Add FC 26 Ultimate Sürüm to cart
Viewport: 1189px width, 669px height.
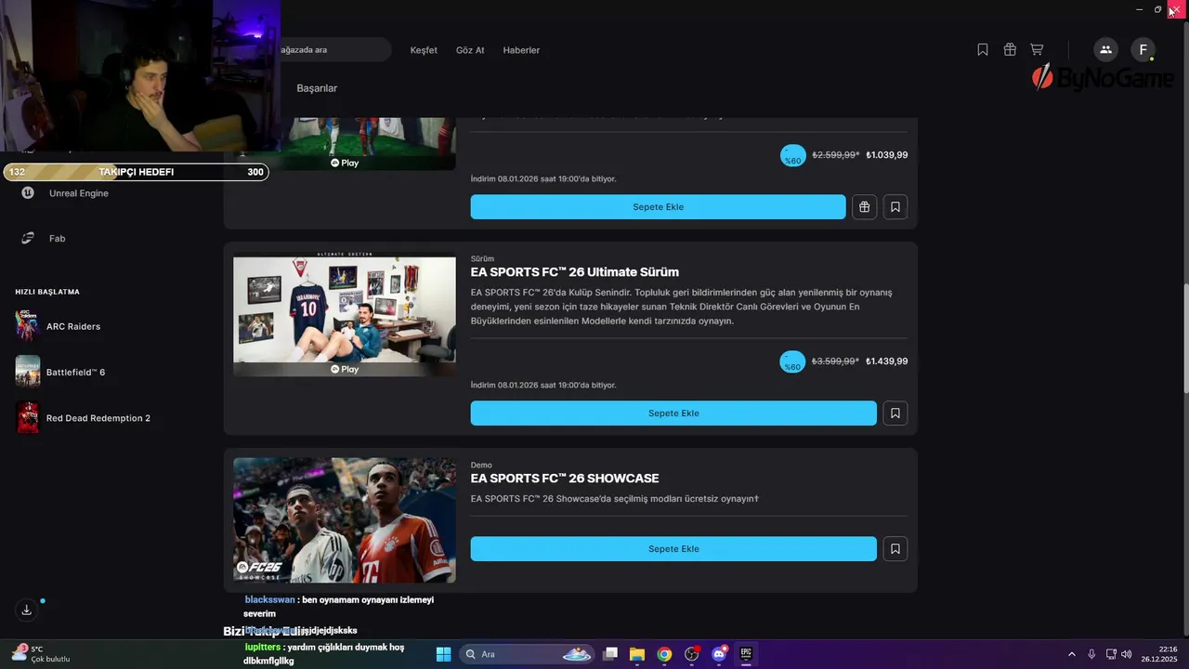[673, 413]
